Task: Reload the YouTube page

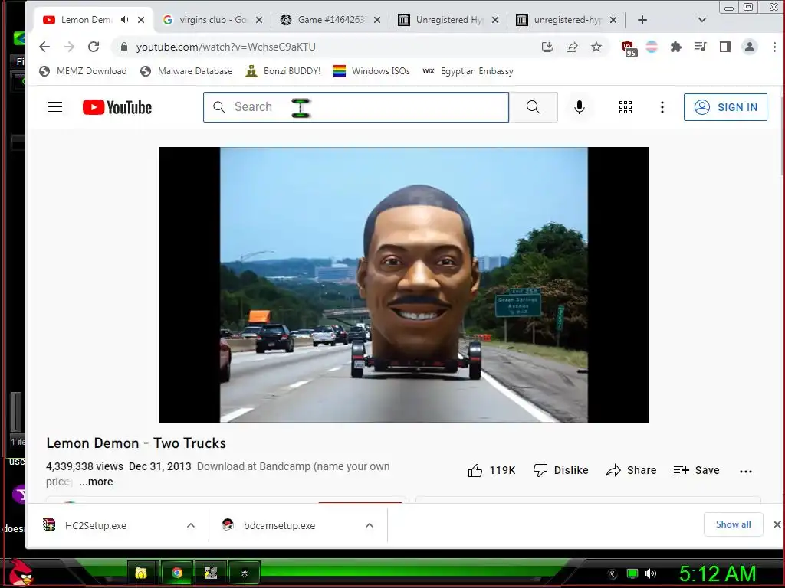Action: (x=94, y=47)
